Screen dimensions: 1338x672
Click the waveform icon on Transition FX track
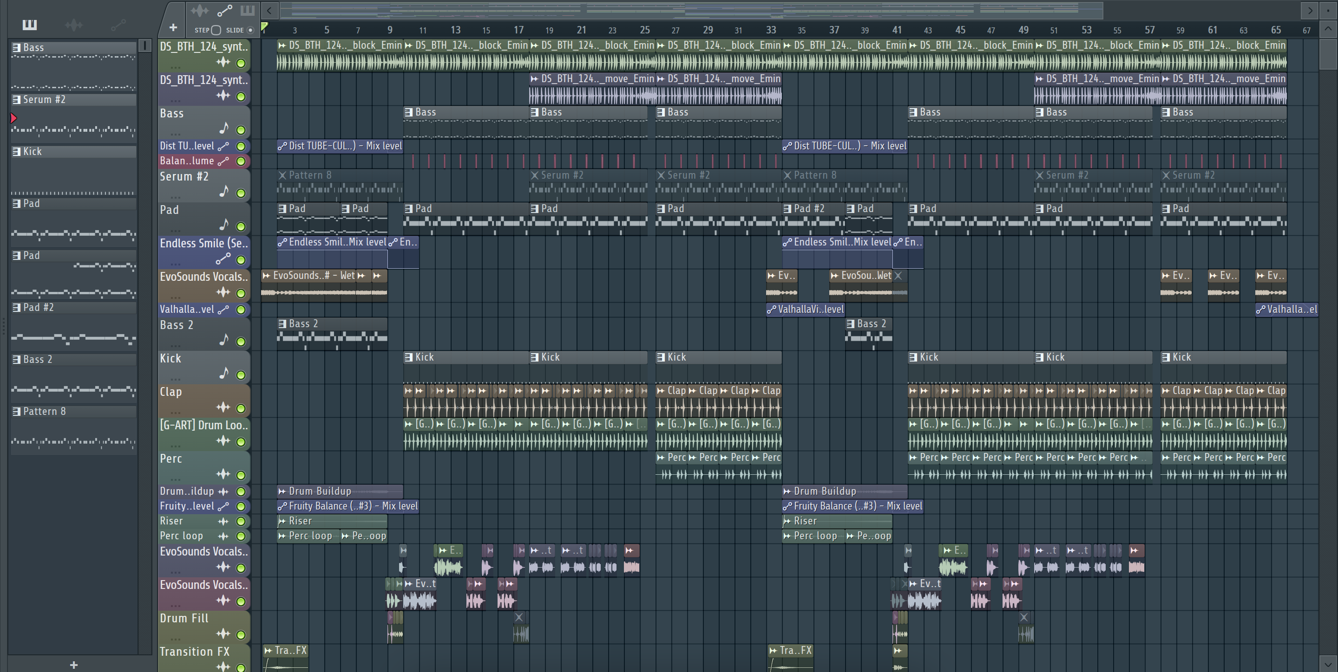point(223,666)
